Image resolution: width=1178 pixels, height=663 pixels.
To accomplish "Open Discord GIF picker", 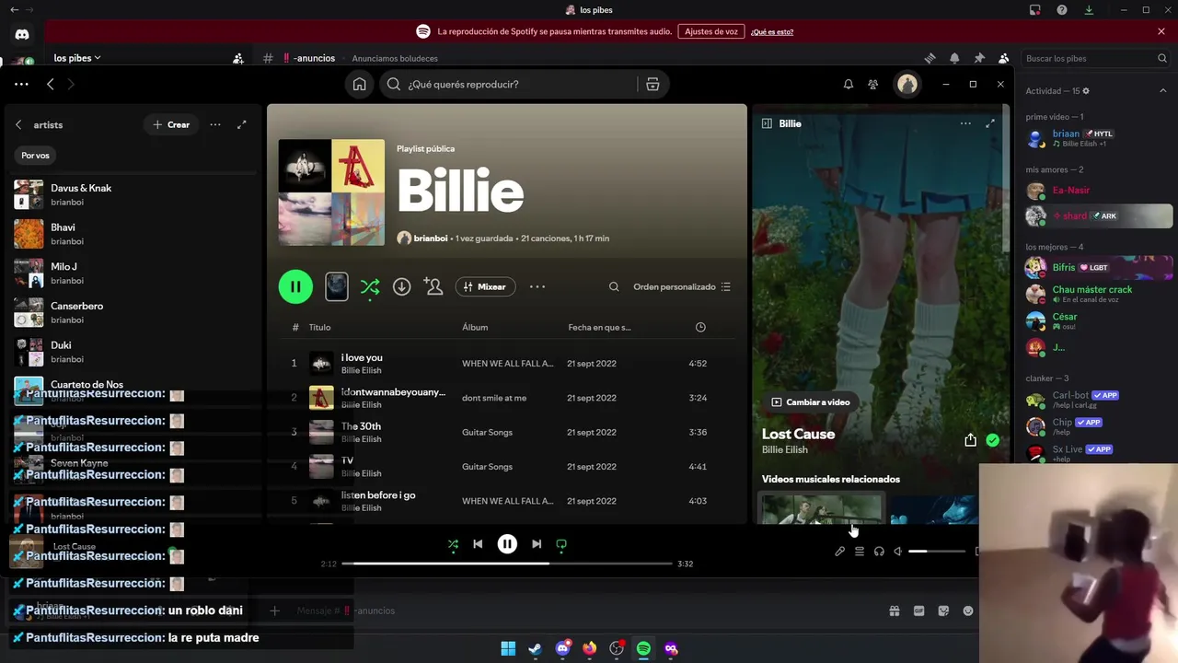I will (918, 611).
